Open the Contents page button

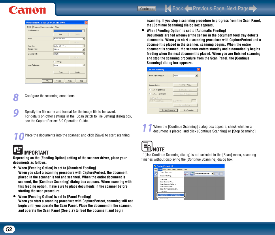tap(146, 9)
